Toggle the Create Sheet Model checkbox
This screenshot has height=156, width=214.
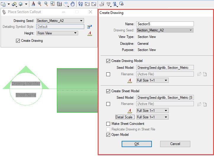108,91
